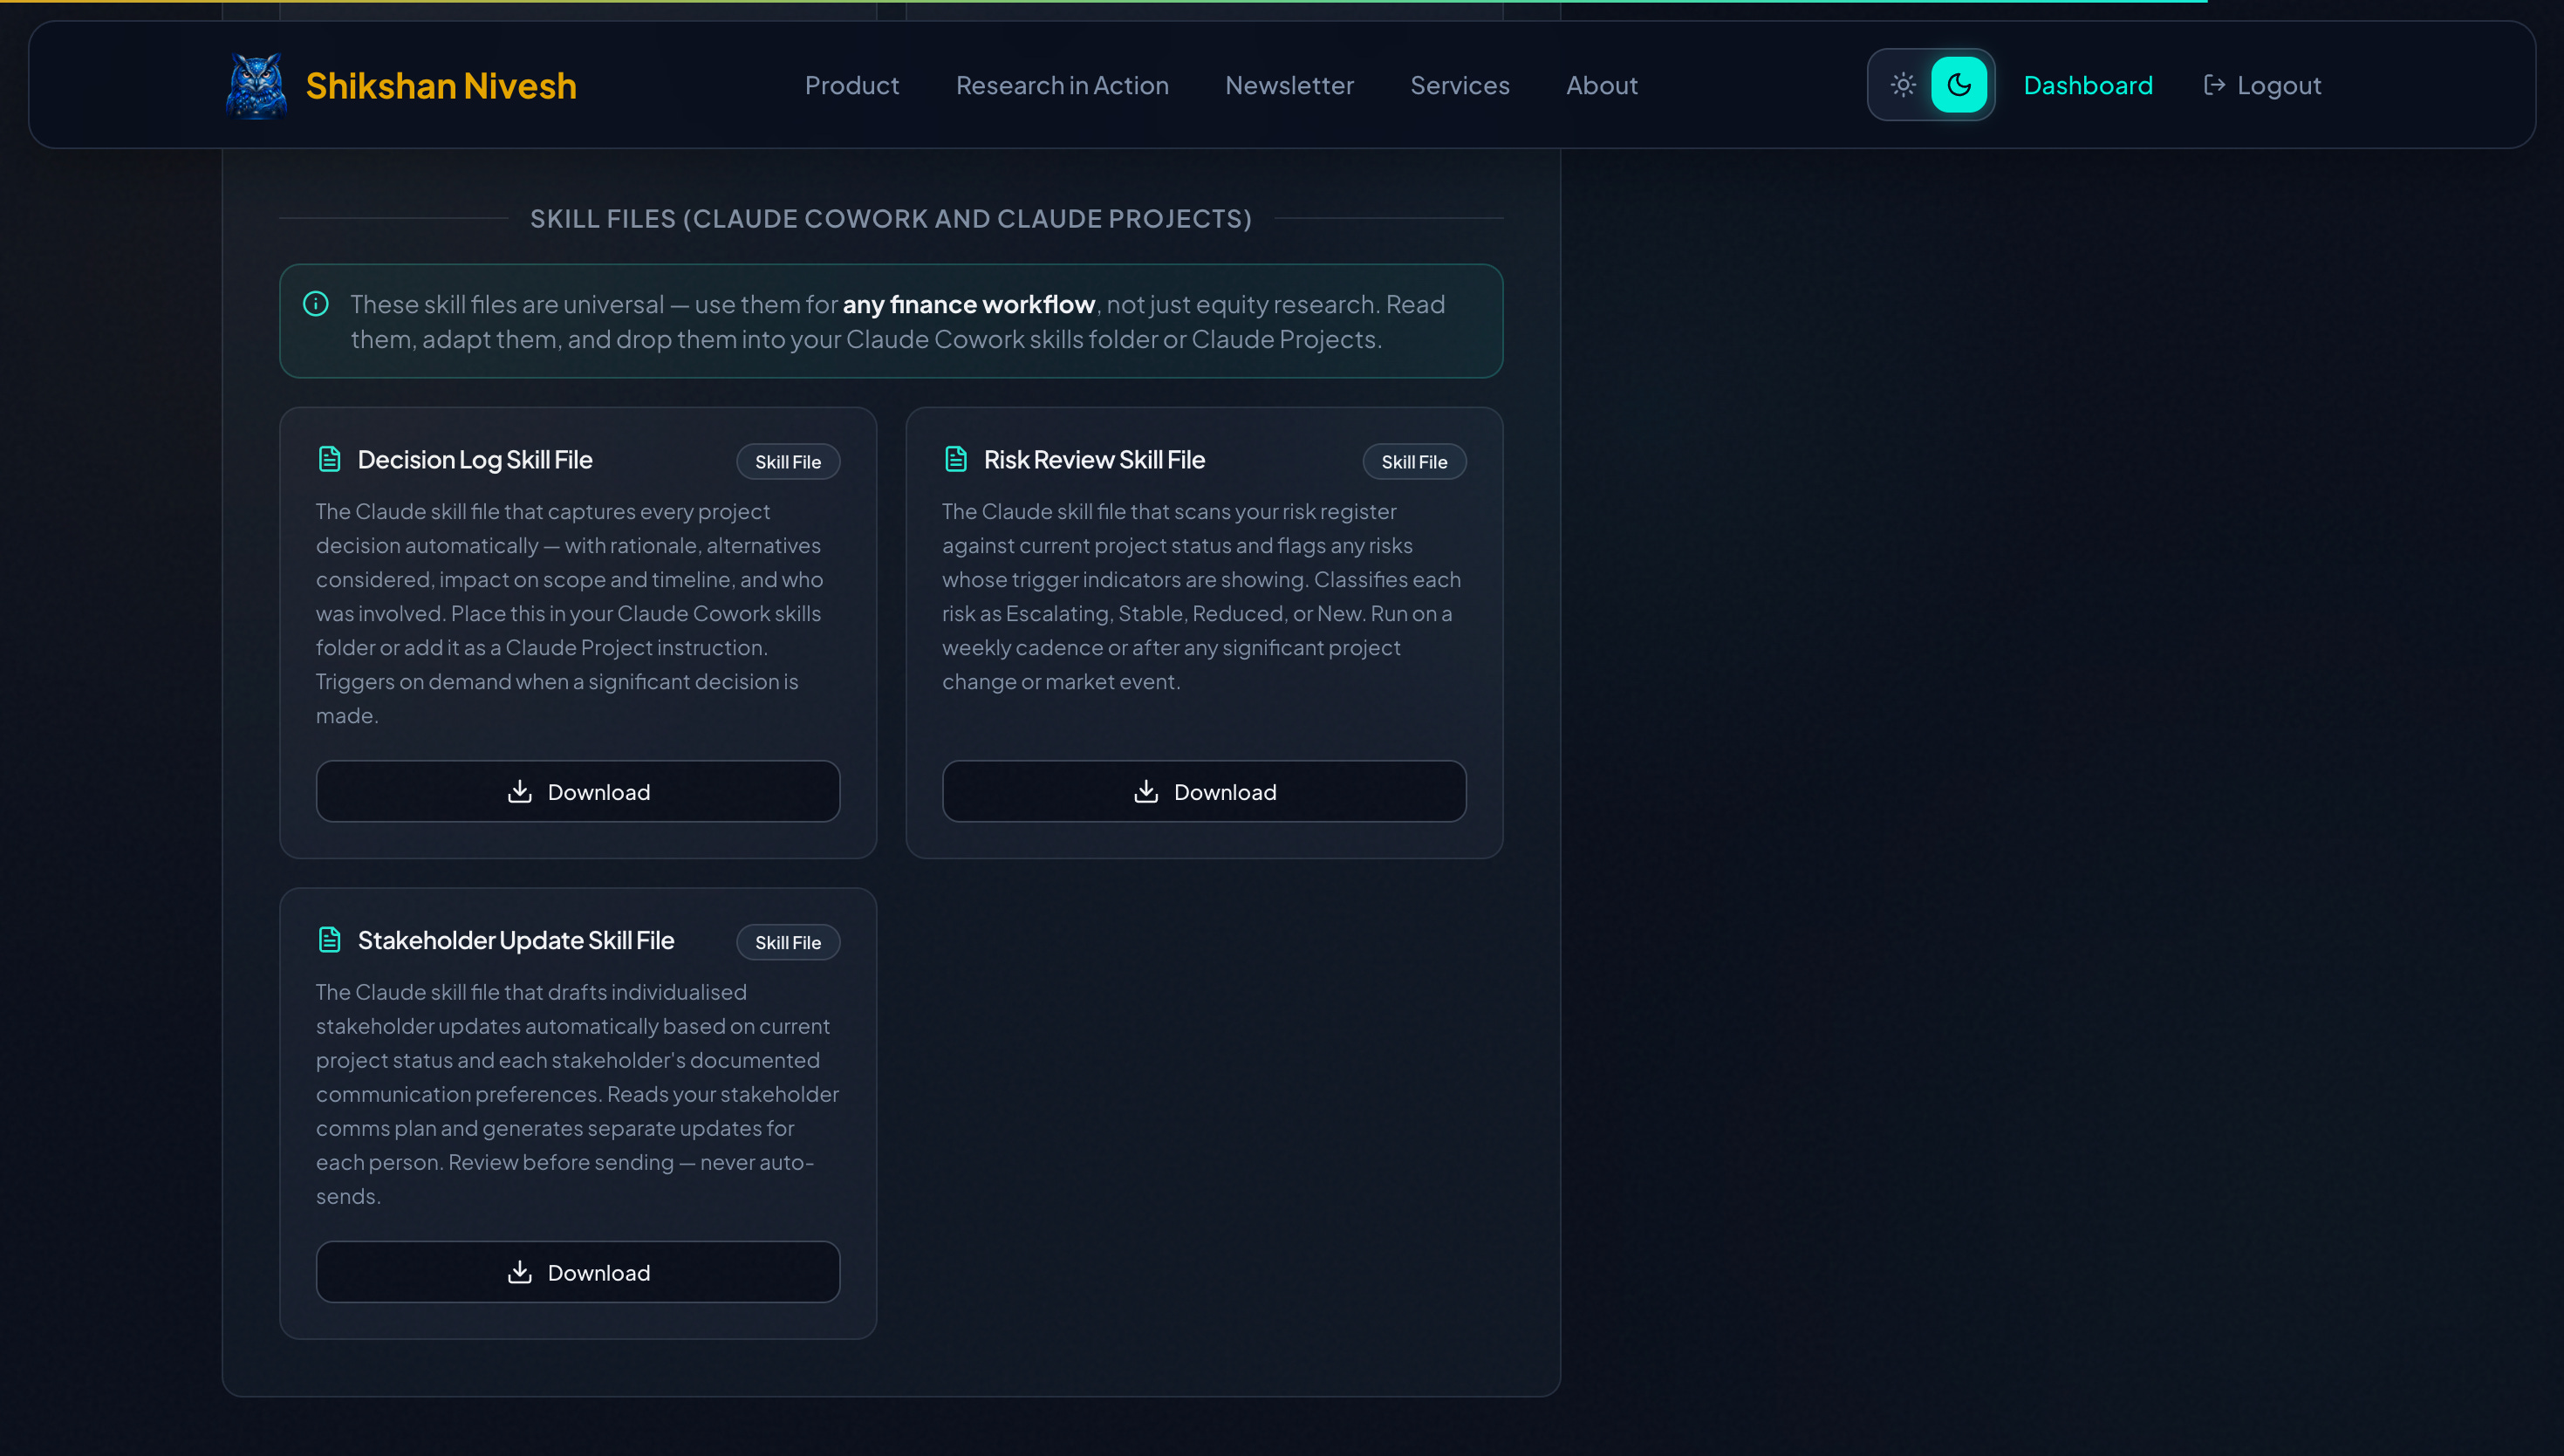Click Skill File badge on Risk Review

[x=1414, y=462]
